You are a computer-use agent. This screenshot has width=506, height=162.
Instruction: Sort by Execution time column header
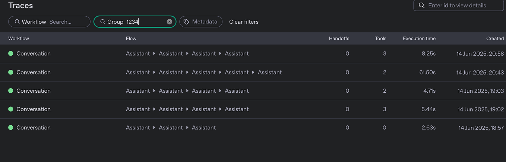point(419,39)
